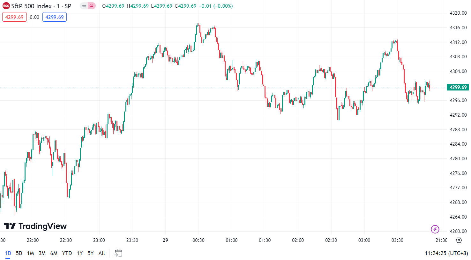This screenshot has height=260, width=471.
Task: Switch to the 6M range
Action: coord(54,253)
